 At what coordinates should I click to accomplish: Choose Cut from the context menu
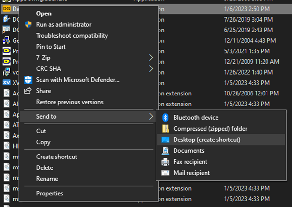(x=41, y=131)
